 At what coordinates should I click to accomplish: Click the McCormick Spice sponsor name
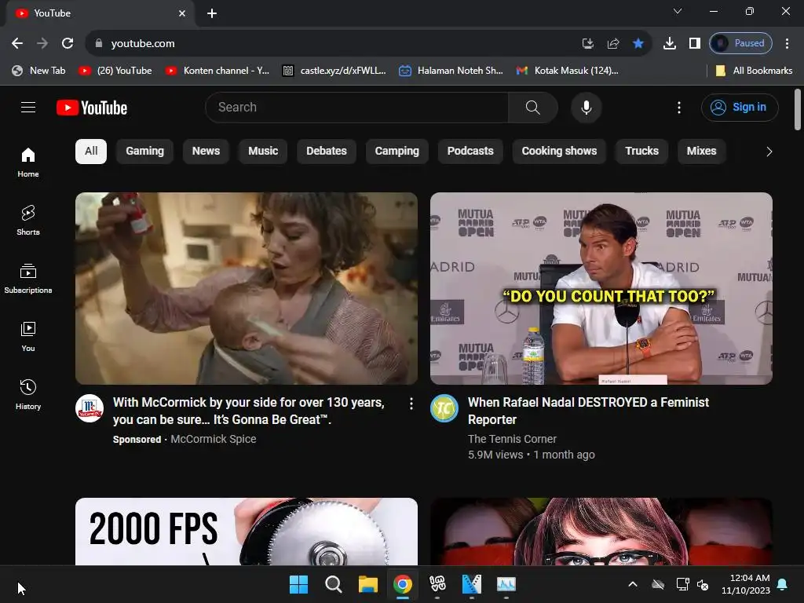[214, 439]
